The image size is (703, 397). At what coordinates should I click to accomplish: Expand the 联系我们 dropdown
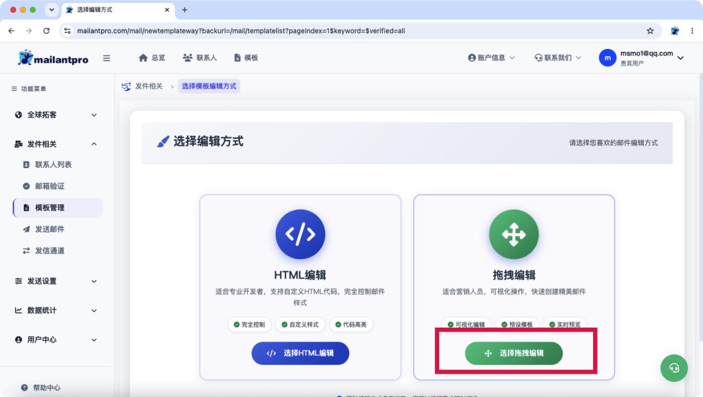pos(558,58)
